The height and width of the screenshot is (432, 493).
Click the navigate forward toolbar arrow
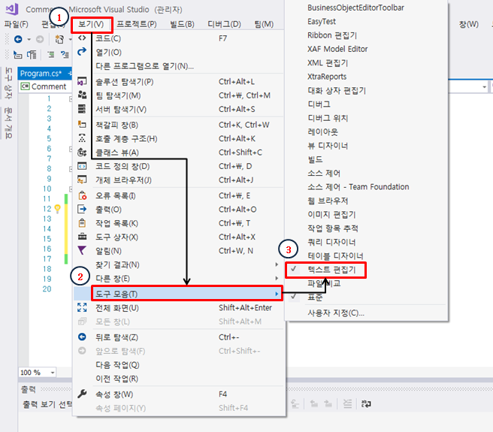click(x=40, y=39)
